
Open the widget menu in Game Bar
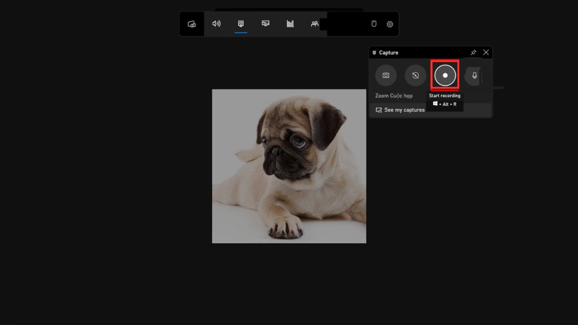tap(192, 24)
